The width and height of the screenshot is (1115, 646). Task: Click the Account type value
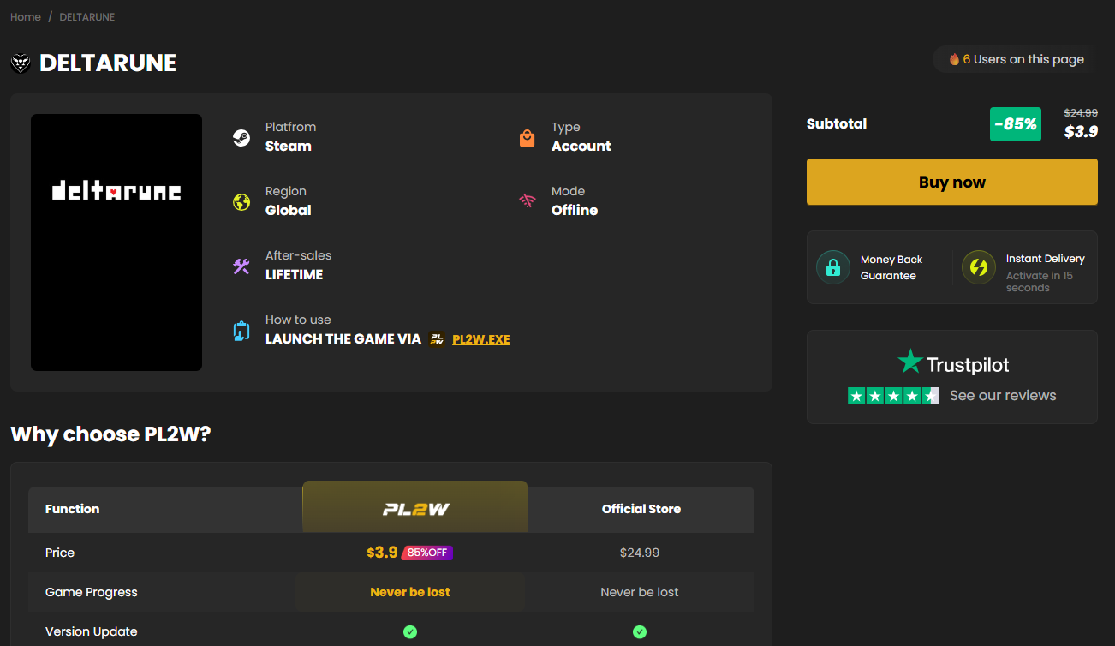pyautogui.click(x=581, y=147)
